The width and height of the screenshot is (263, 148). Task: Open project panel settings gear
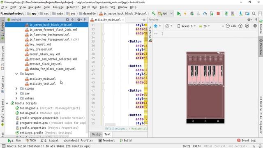(79, 20)
